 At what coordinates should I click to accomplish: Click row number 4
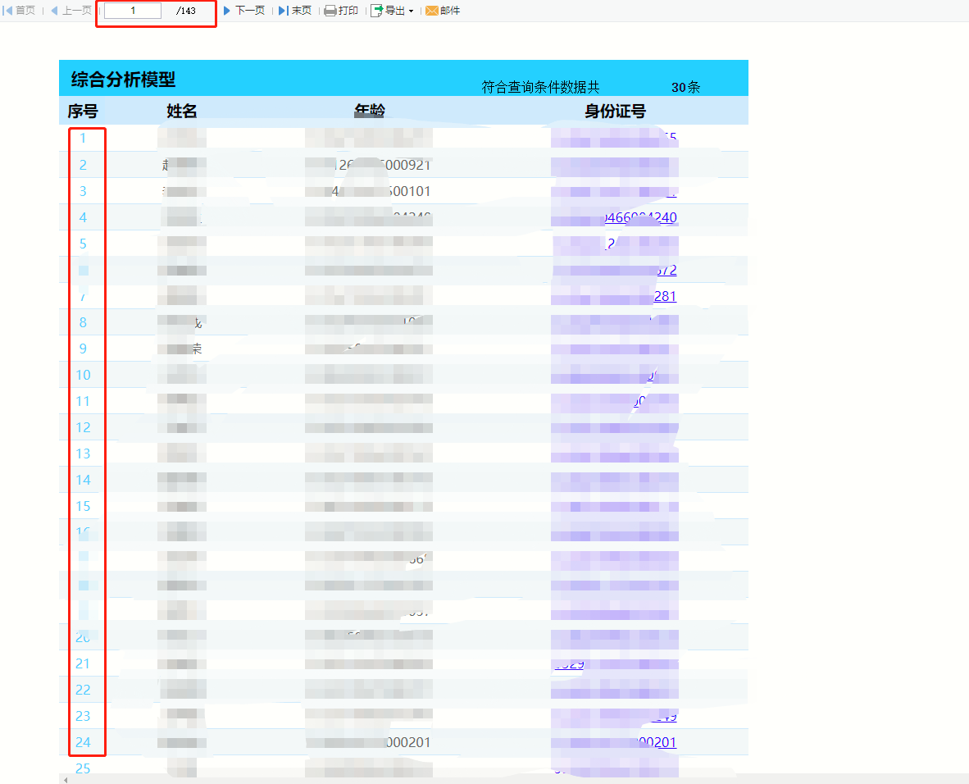pyautogui.click(x=83, y=217)
